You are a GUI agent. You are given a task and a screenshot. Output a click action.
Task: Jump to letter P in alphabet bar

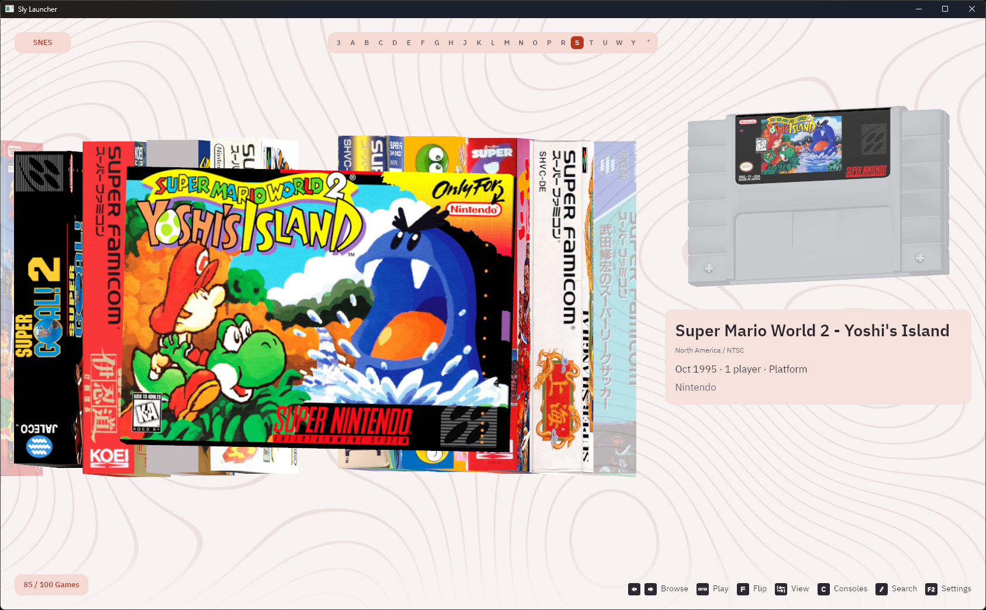pyautogui.click(x=549, y=43)
